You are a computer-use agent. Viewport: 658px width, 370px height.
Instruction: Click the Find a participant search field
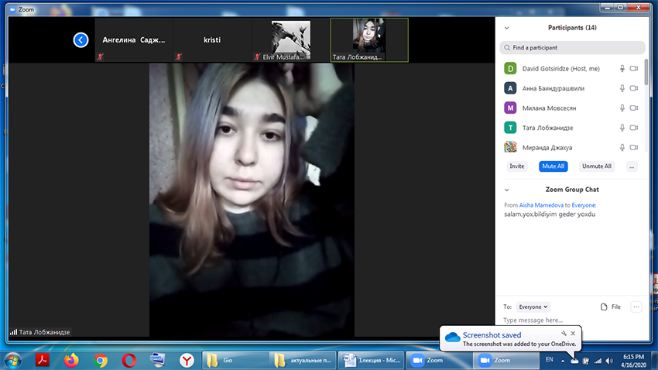pyautogui.click(x=573, y=47)
